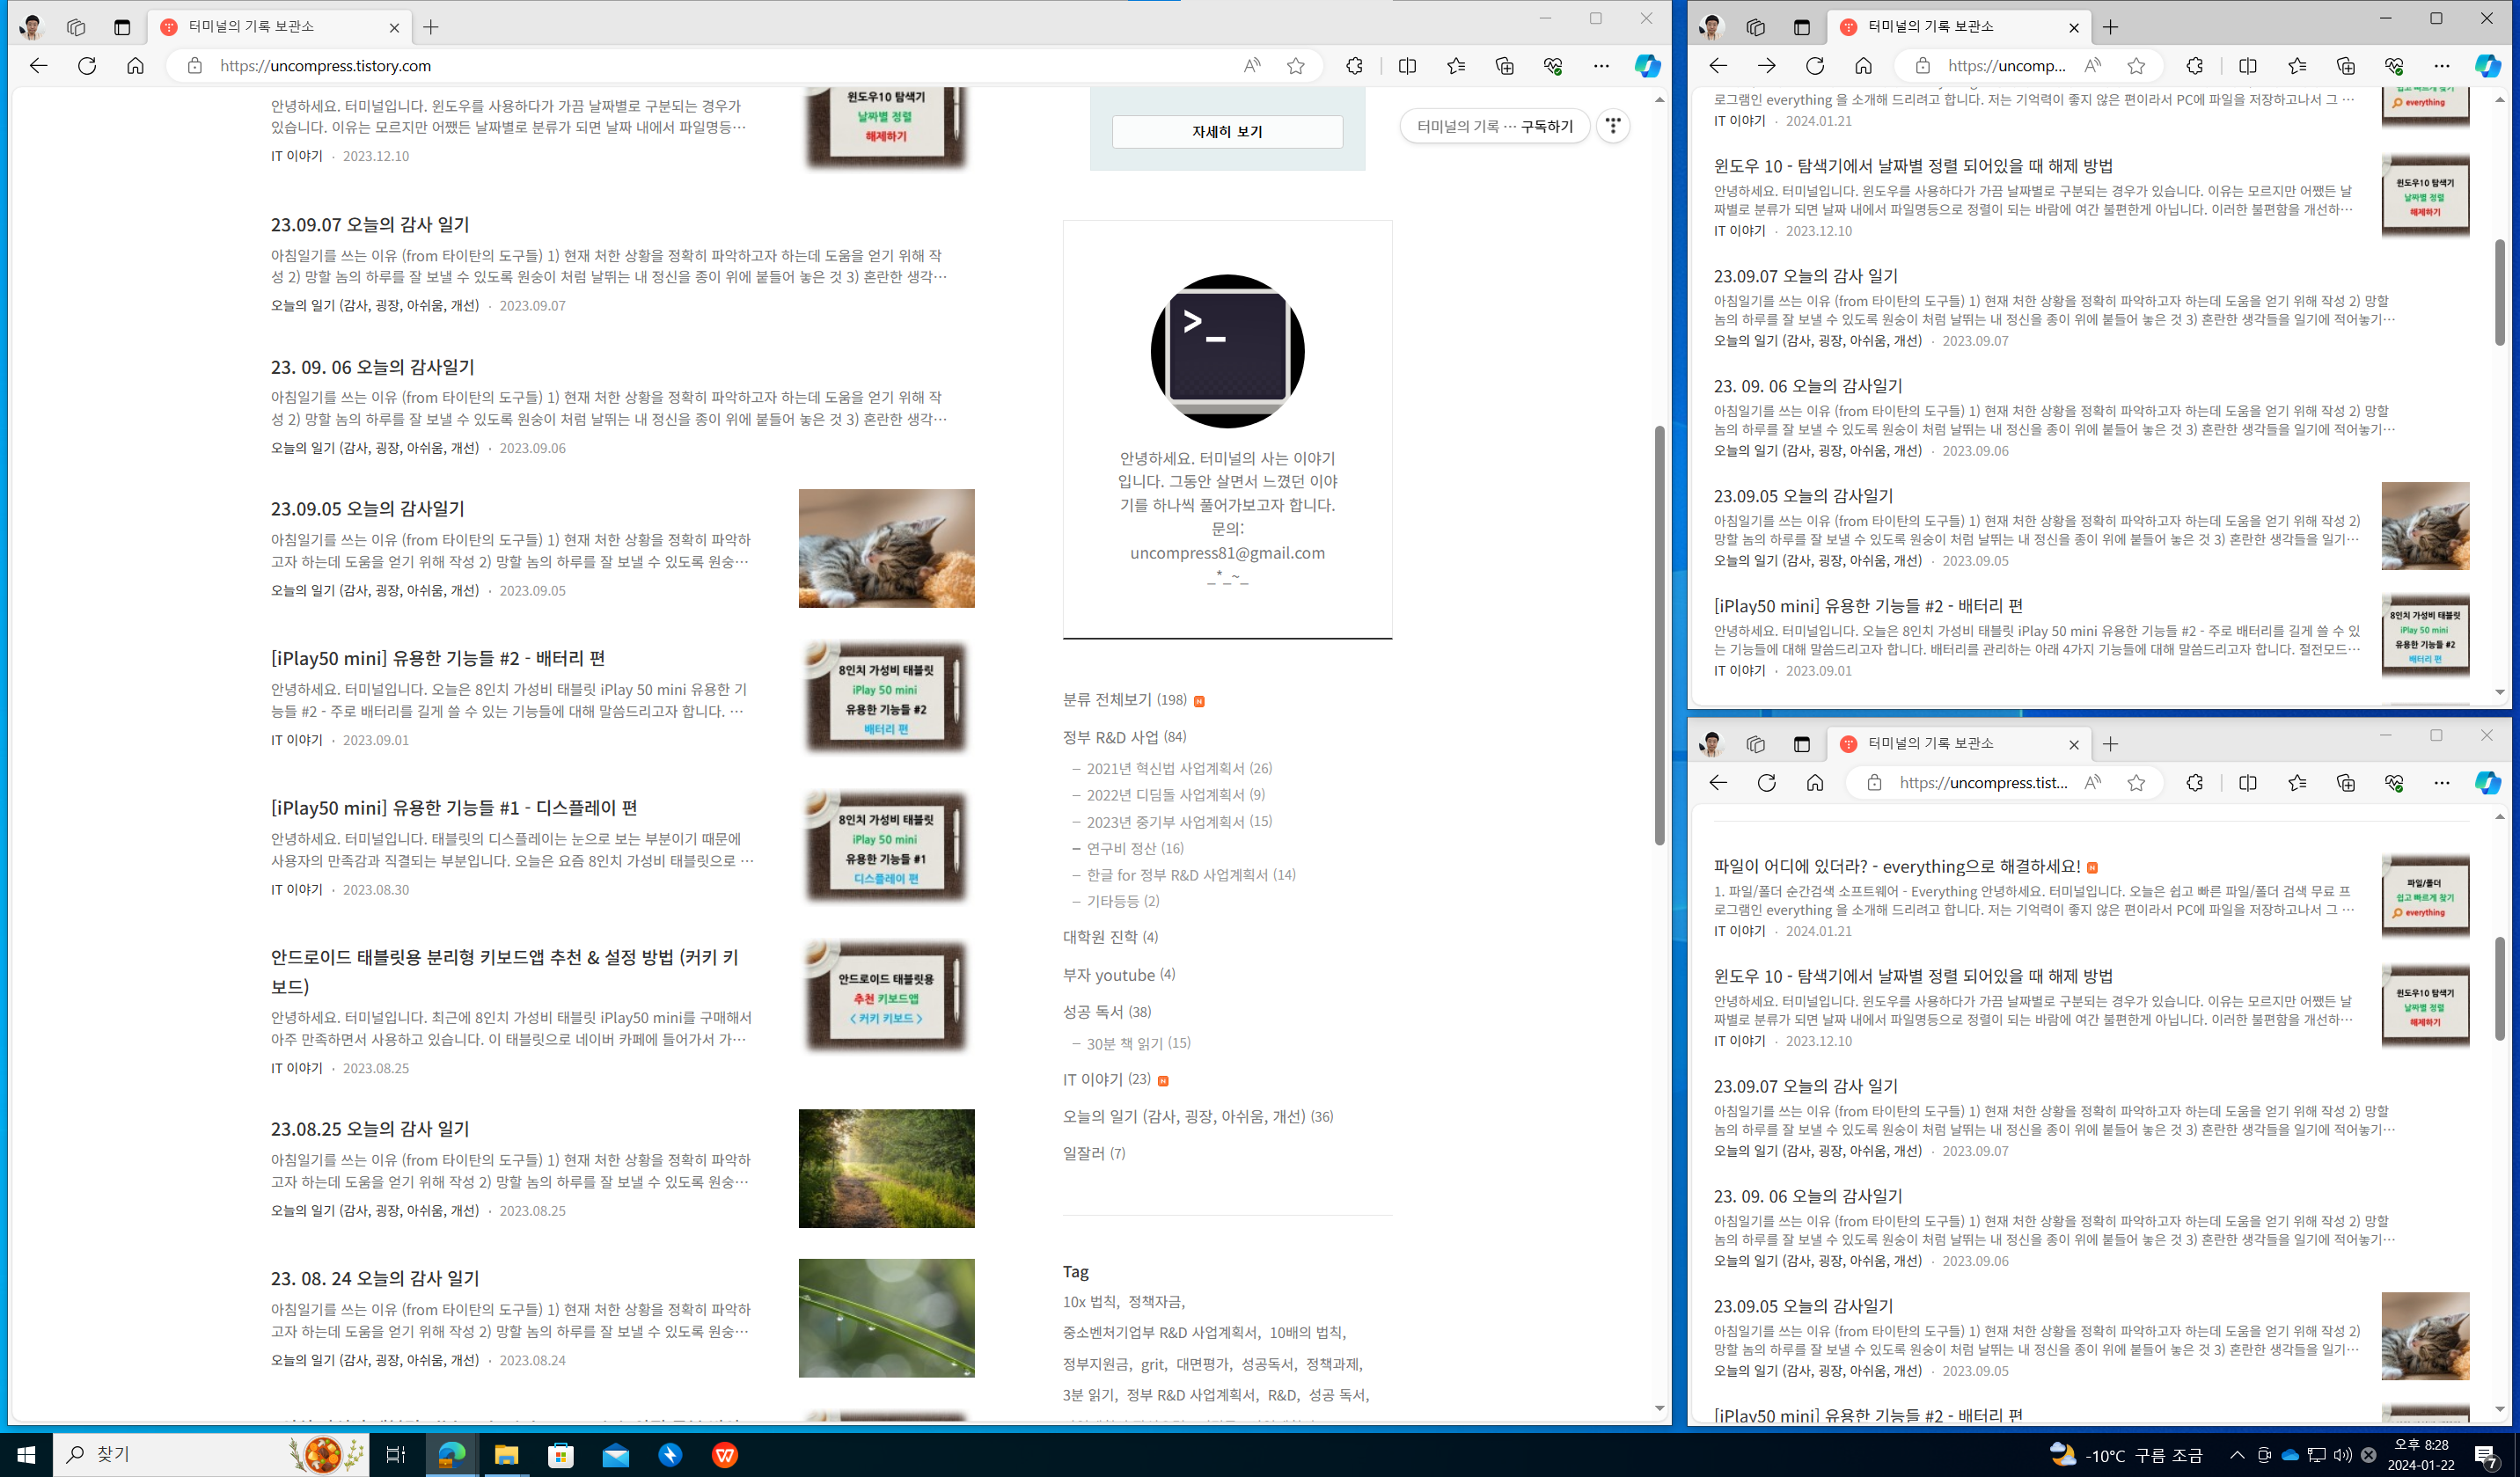The image size is (2520, 1477).
Task: Open Task View on Windows taskbar
Action: (396, 1454)
